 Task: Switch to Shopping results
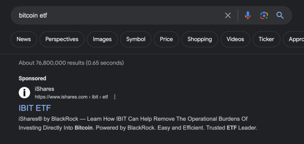[x=200, y=39]
